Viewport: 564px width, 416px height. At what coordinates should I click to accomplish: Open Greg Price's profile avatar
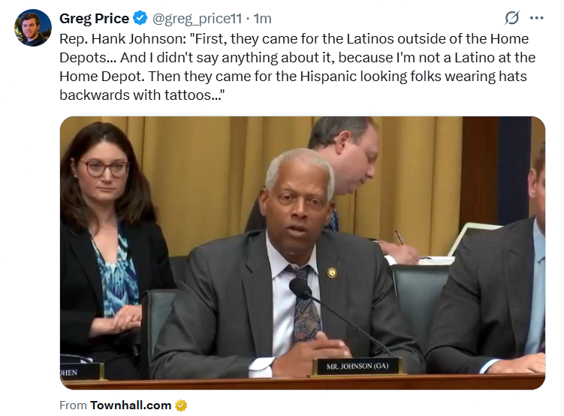pyautogui.click(x=33, y=28)
